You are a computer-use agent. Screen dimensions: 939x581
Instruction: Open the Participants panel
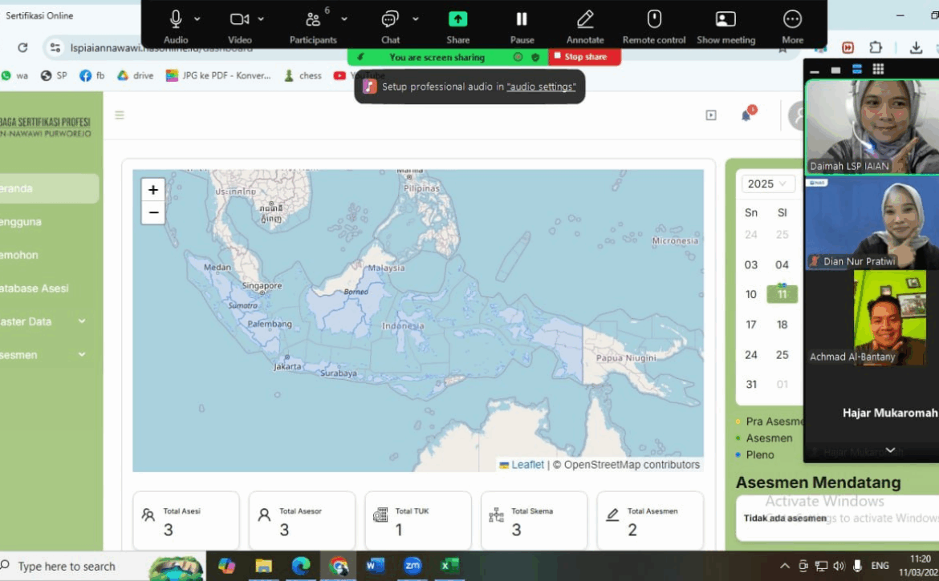coord(313,20)
